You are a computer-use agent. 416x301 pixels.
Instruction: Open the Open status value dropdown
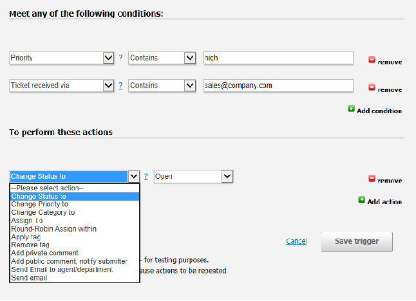(x=227, y=176)
